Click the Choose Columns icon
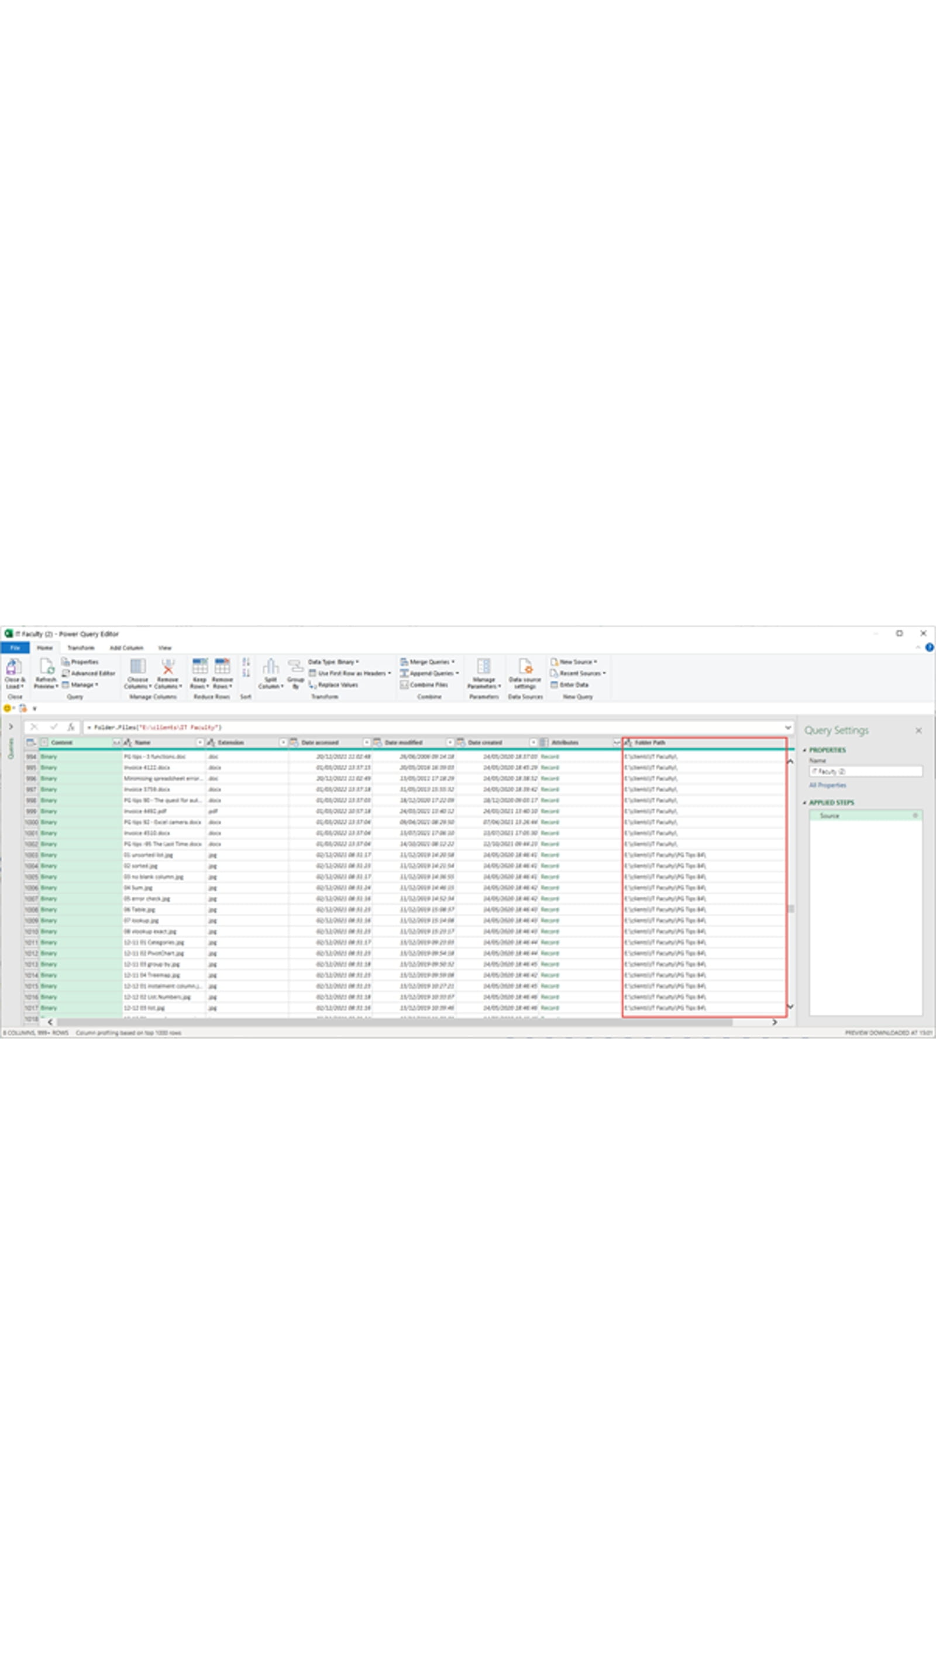Viewport: 936px width, 1664px height. coord(137,667)
